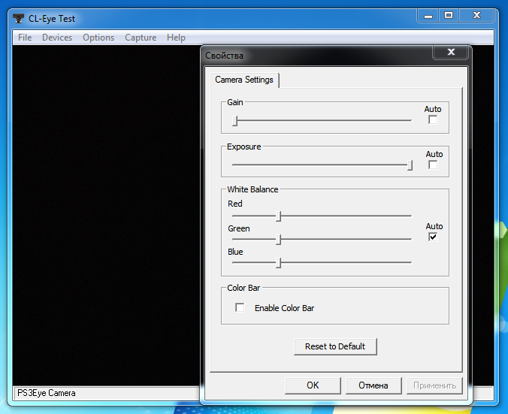Screen dimensions: 508x414
Task: Click the Gain slider thumb
Action: pos(235,121)
